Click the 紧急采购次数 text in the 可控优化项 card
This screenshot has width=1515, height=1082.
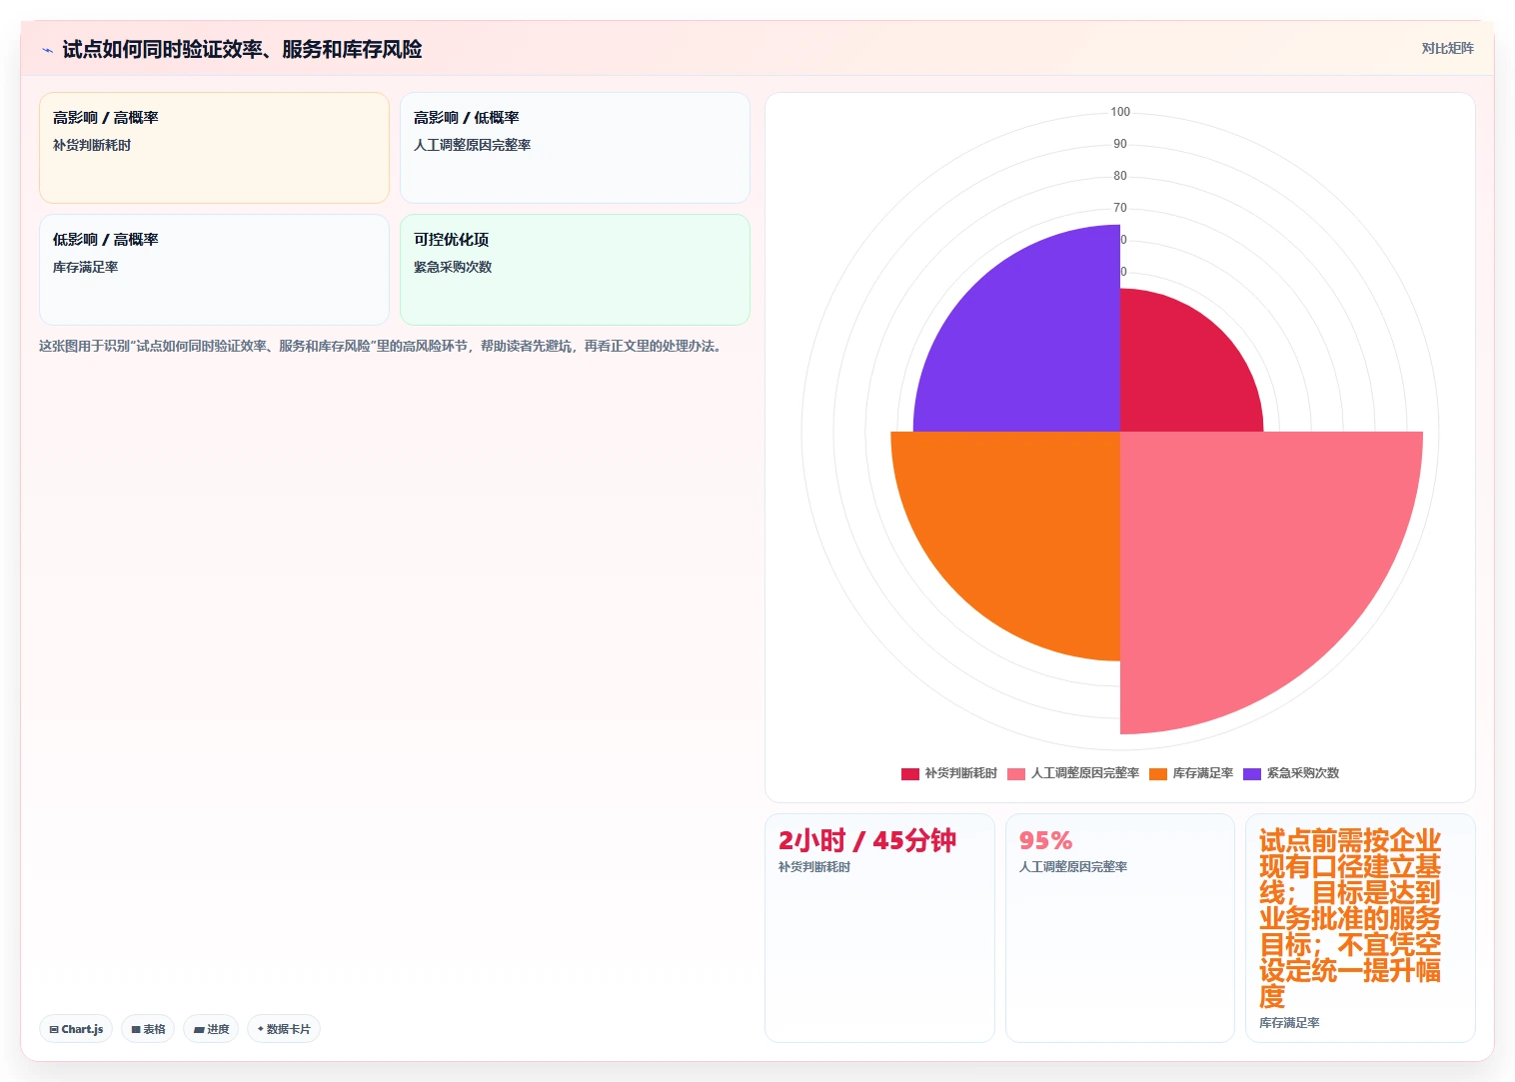pos(453,267)
